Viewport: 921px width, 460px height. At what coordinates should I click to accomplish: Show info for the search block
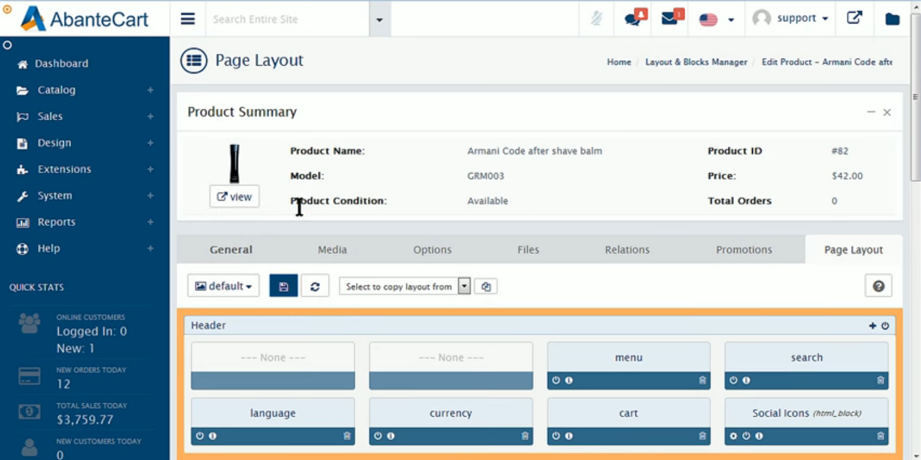pyautogui.click(x=746, y=381)
